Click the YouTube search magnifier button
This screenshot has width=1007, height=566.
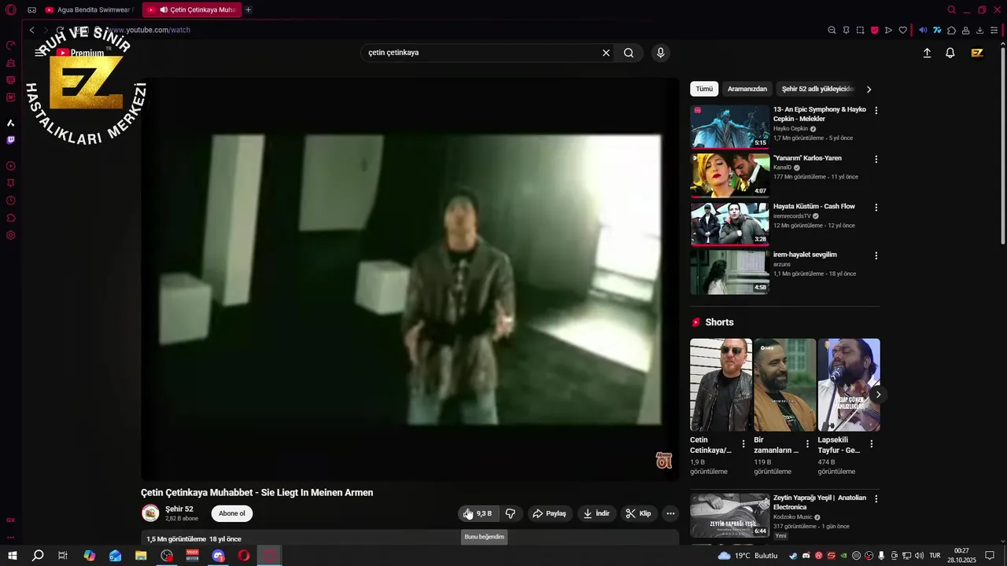pyautogui.click(x=629, y=53)
